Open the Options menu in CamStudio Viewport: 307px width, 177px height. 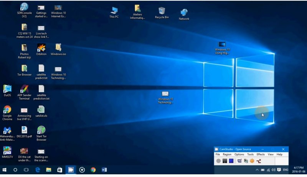coord(239,154)
